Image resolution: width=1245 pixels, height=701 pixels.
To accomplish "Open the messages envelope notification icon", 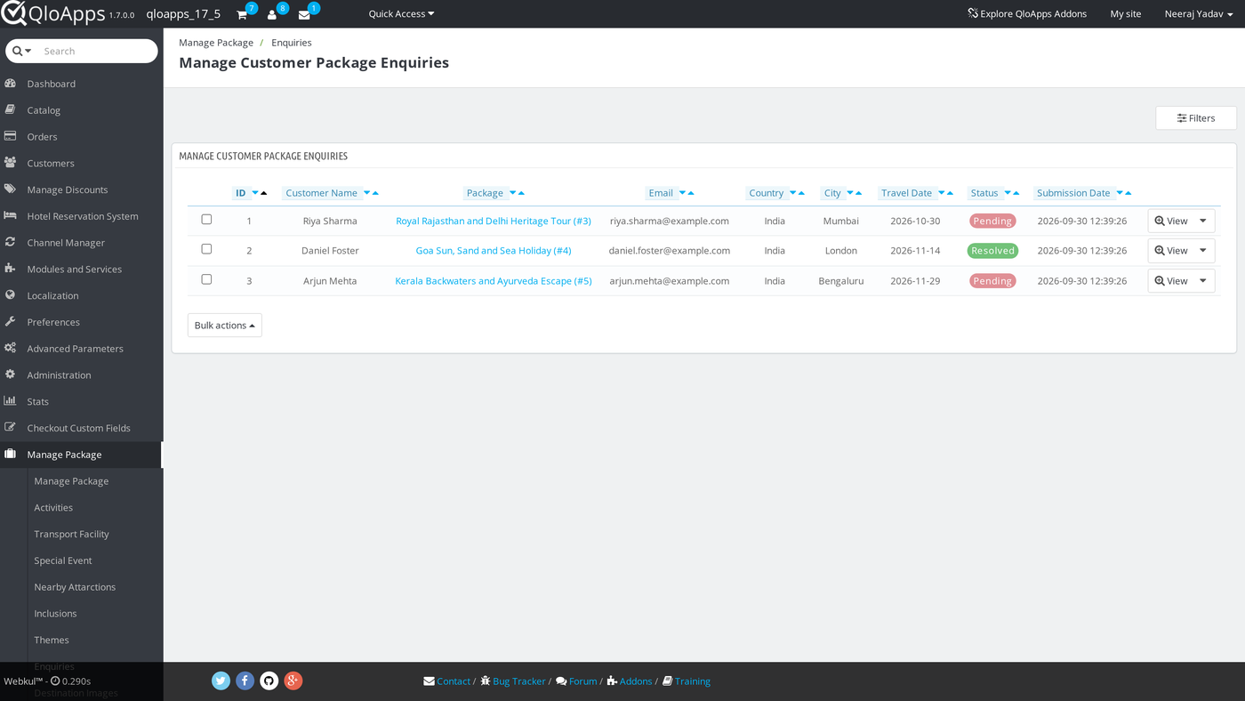I will click(304, 14).
